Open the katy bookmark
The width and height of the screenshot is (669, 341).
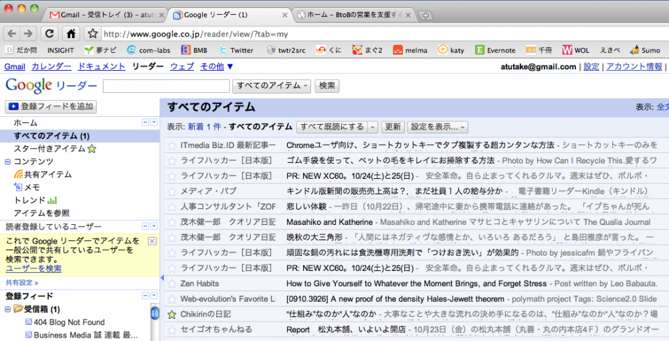(451, 50)
